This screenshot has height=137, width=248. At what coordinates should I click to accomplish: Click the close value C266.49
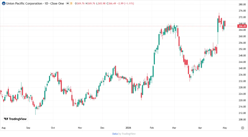click(x=111, y=3)
